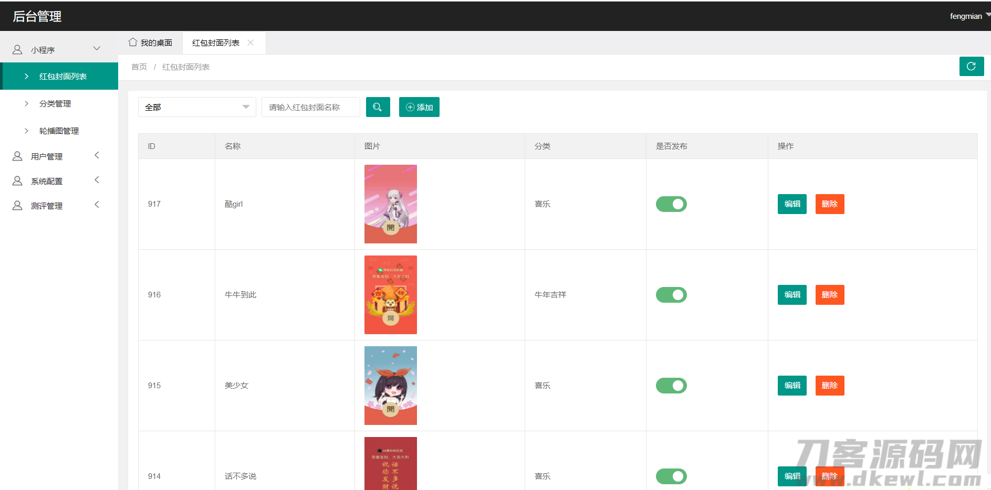Click the green refresh icon button
Image resolution: width=991 pixels, height=490 pixels.
pyautogui.click(x=971, y=67)
